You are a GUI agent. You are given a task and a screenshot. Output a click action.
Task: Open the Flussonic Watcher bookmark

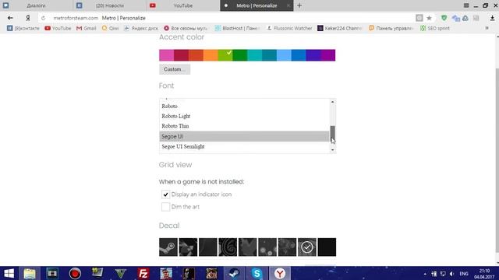tap(289, 28)
